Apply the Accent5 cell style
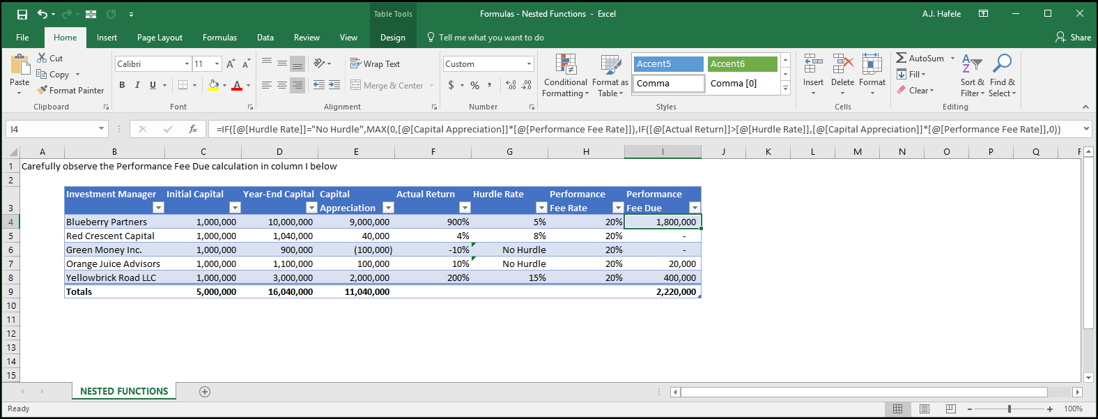The image size is (1098, 419). (669, 63)
